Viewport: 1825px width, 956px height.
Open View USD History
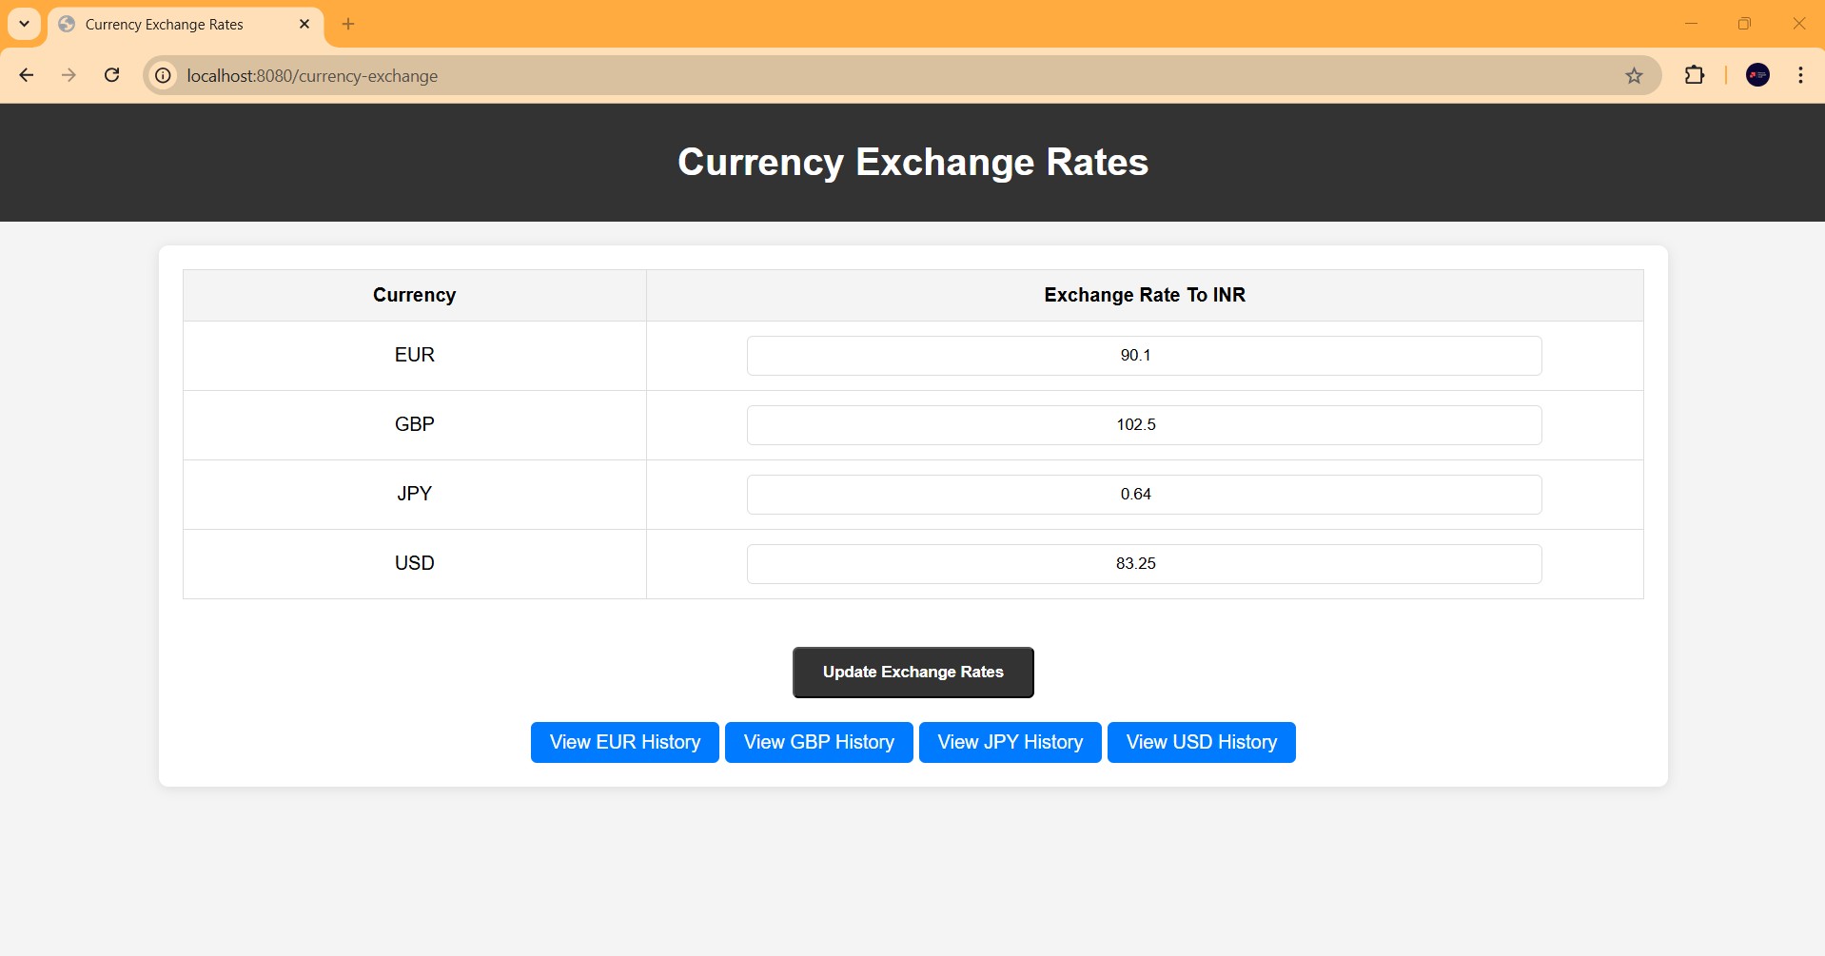pyautogui.click(x=1202, y=742)
